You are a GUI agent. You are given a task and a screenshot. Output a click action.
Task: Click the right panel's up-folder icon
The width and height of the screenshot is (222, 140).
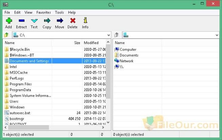click(x=116, y=35)
